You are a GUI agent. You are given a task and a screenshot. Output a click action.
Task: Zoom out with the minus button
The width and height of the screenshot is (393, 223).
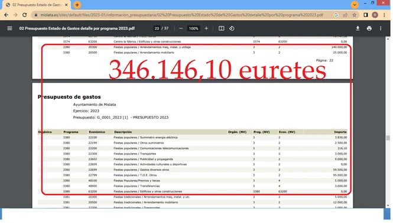181,28
